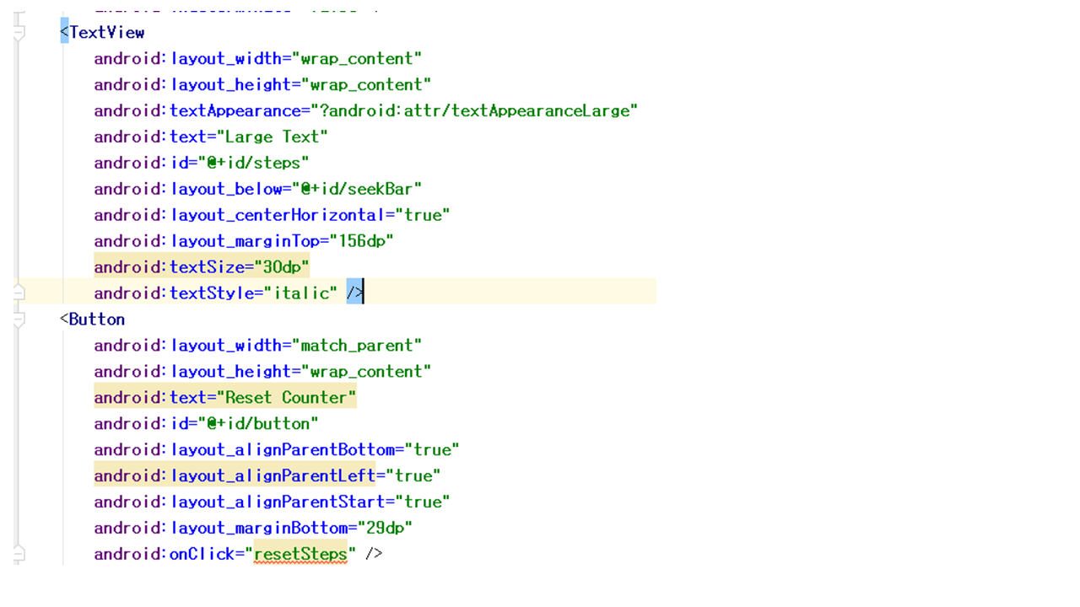Click the highlighted layout_alignParentLeft attribute

[x=273, y=475]
